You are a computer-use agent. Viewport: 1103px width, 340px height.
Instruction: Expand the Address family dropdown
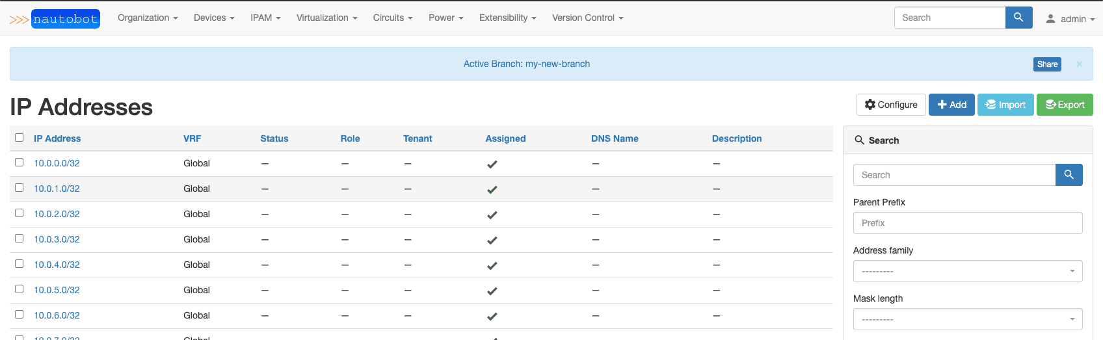click(968, 271)
